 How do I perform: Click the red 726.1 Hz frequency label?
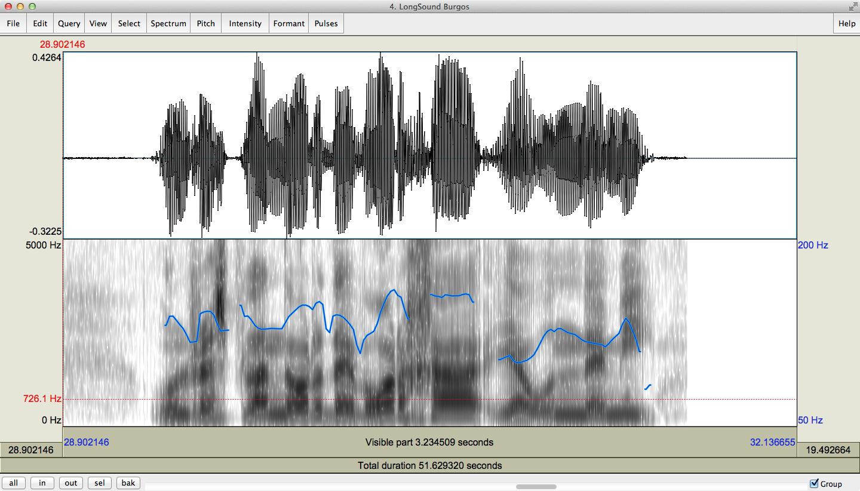pos(42,399)
